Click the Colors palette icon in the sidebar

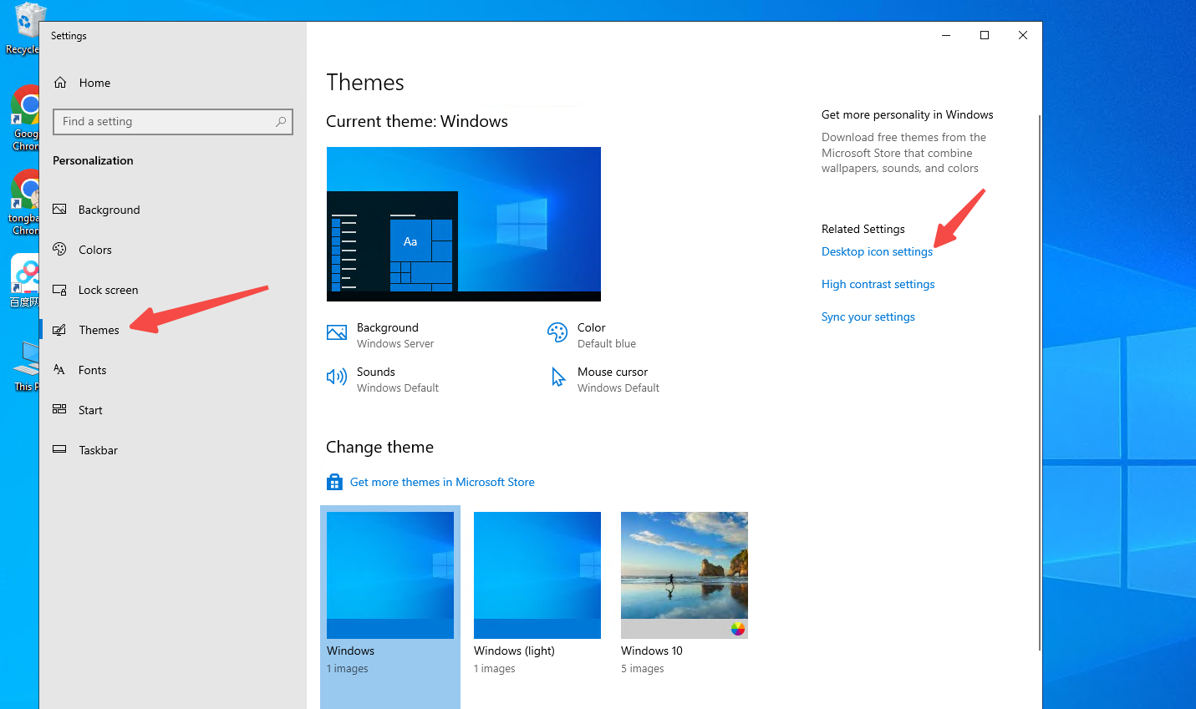(x=59, y=249)
